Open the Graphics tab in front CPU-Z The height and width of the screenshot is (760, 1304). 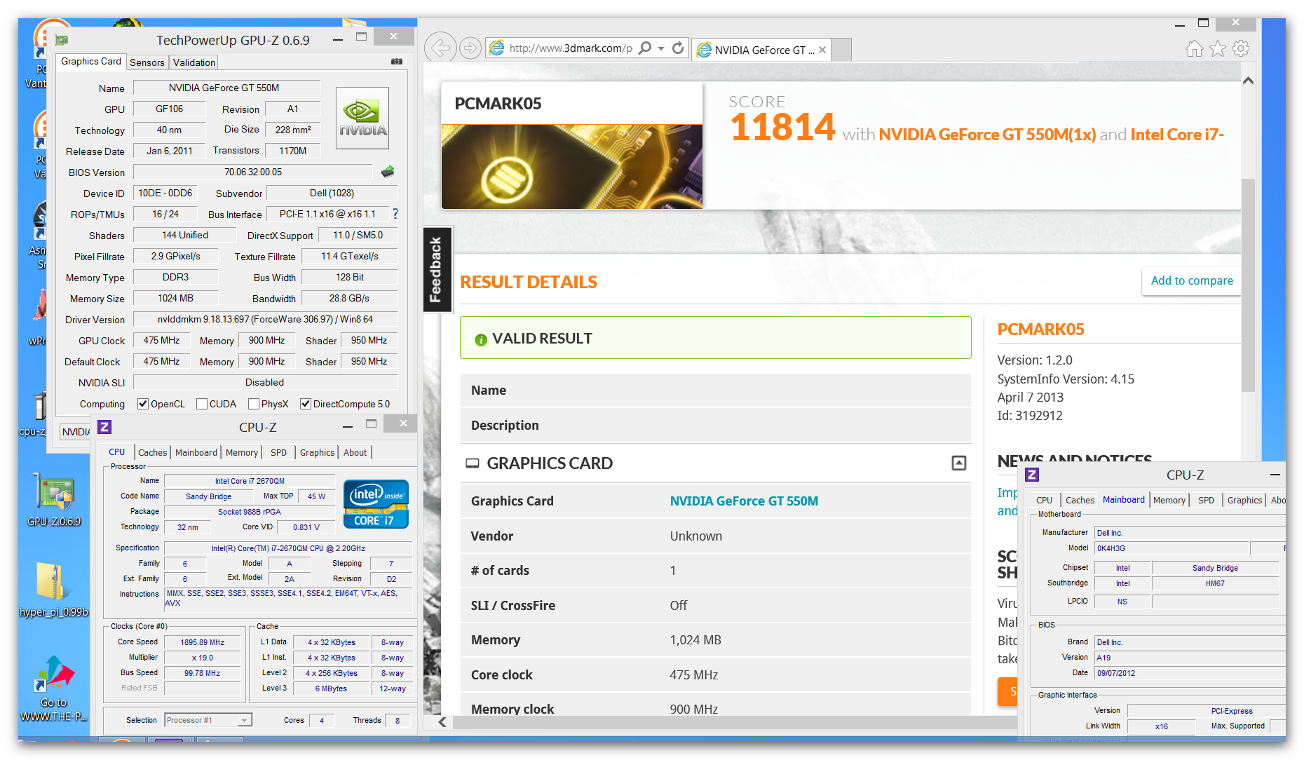click(318, 453)
